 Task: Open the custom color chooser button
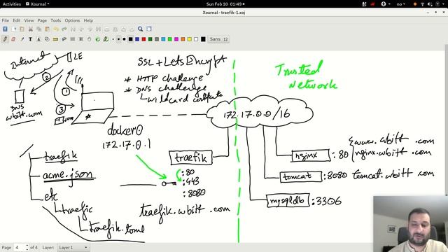(203, 39)
